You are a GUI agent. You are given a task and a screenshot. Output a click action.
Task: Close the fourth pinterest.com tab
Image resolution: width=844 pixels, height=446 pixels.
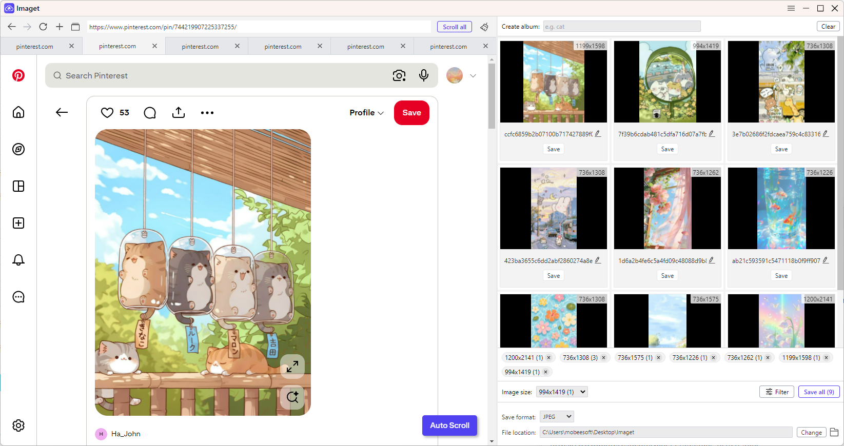coord(320,46)
